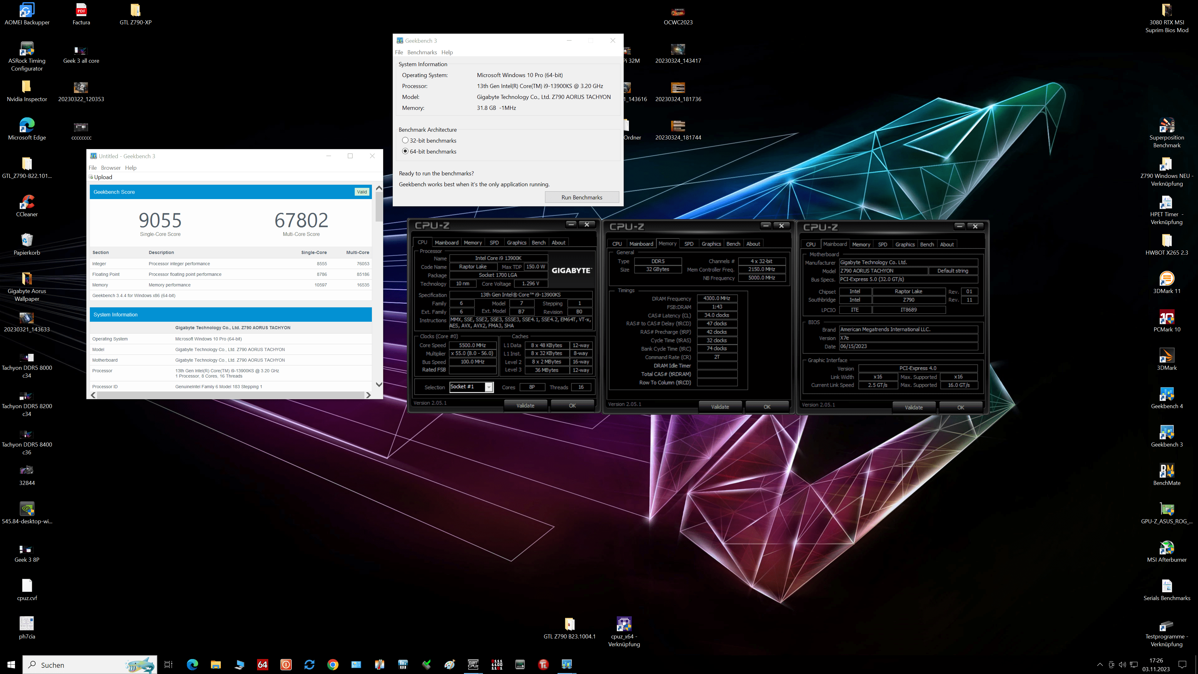Viewport: 1198px width, 674px height.
Task: Open the cpuz_x64 Verknüpfung shortcut
Action: (x=624, y=631)
